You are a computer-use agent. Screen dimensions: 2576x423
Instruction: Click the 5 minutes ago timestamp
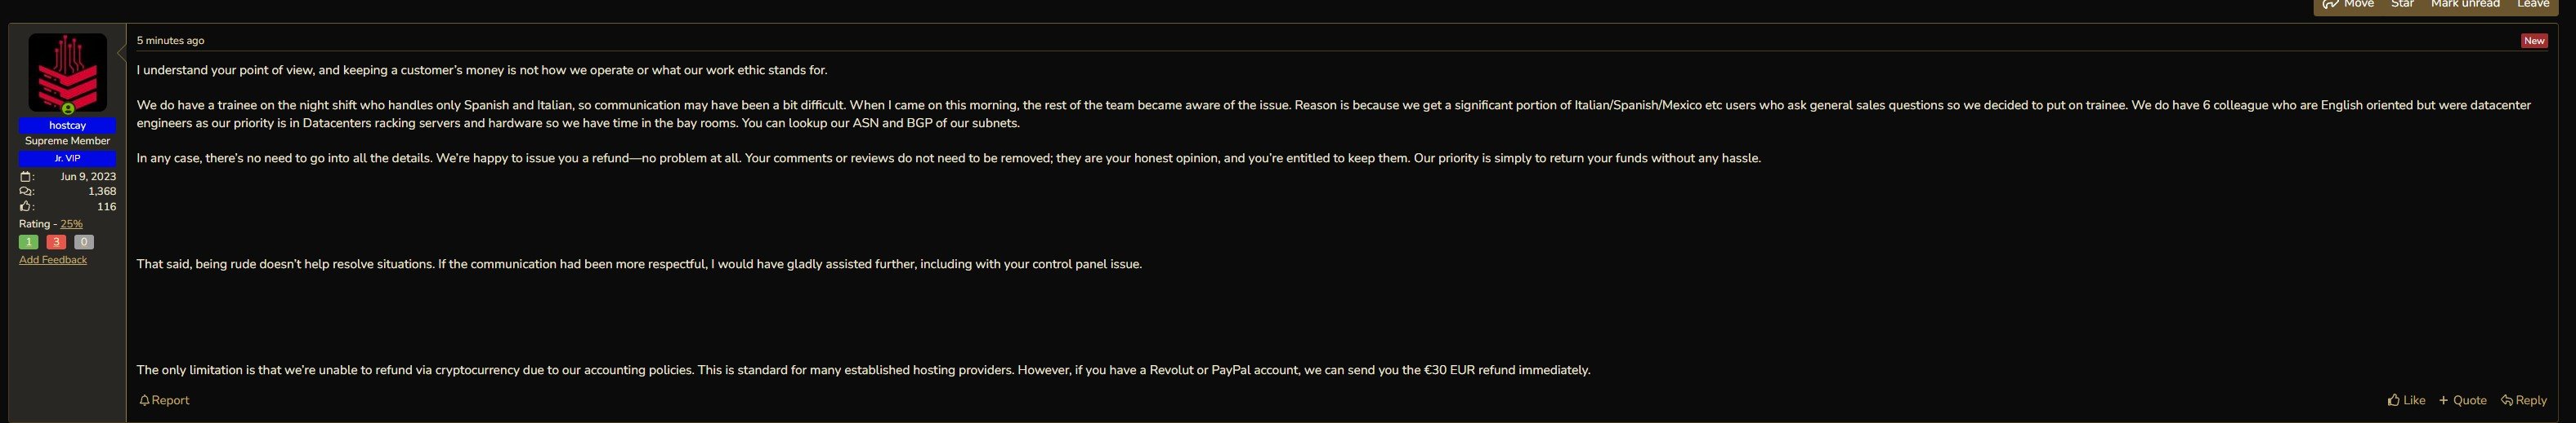(x=170, y=41)
